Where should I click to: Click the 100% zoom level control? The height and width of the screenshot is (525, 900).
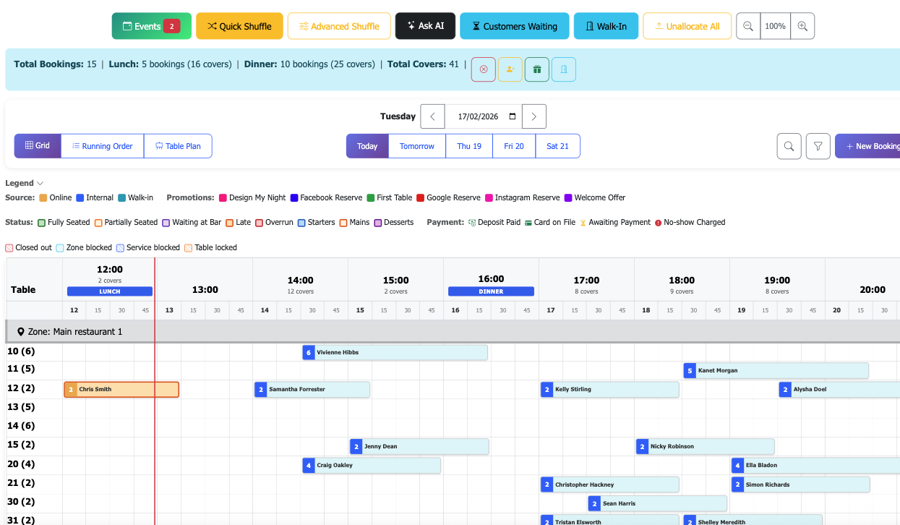(x=775, y=26)
